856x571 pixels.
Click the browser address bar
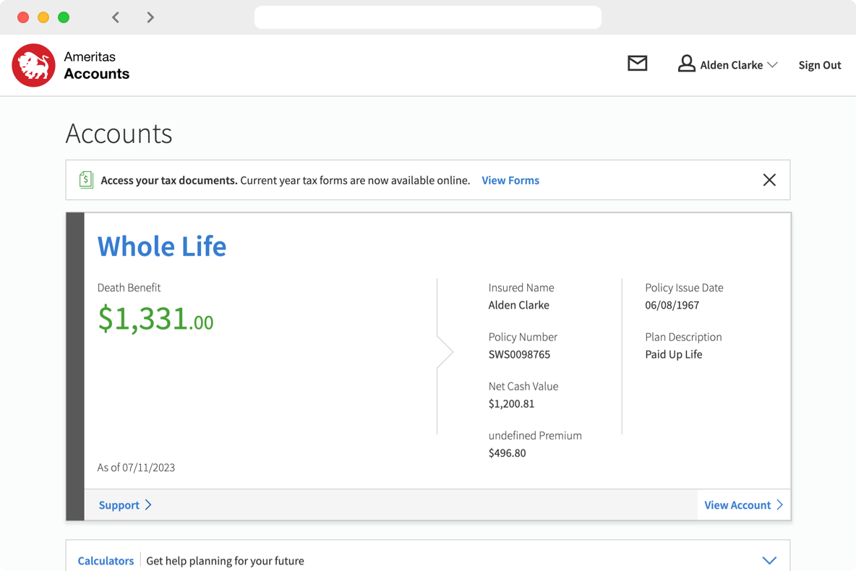(x=427, y=17)
